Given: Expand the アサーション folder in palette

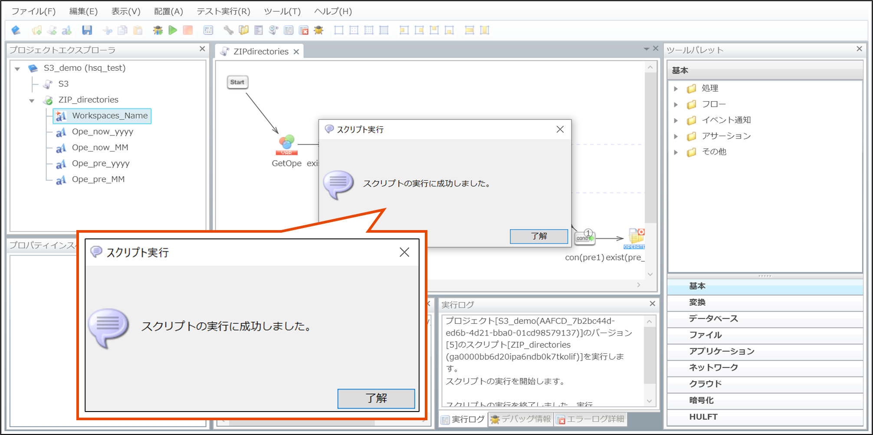Looking at the screenshot, I should pyautogui.click(x=676, y=136).
